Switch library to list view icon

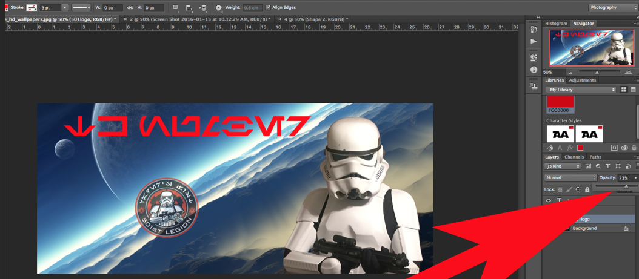[x=634, y=90]
